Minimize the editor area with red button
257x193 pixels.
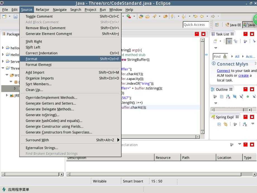point(197,34)
